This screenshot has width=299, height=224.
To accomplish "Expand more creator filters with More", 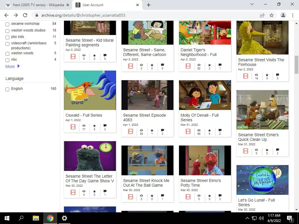I will [13, 66].
